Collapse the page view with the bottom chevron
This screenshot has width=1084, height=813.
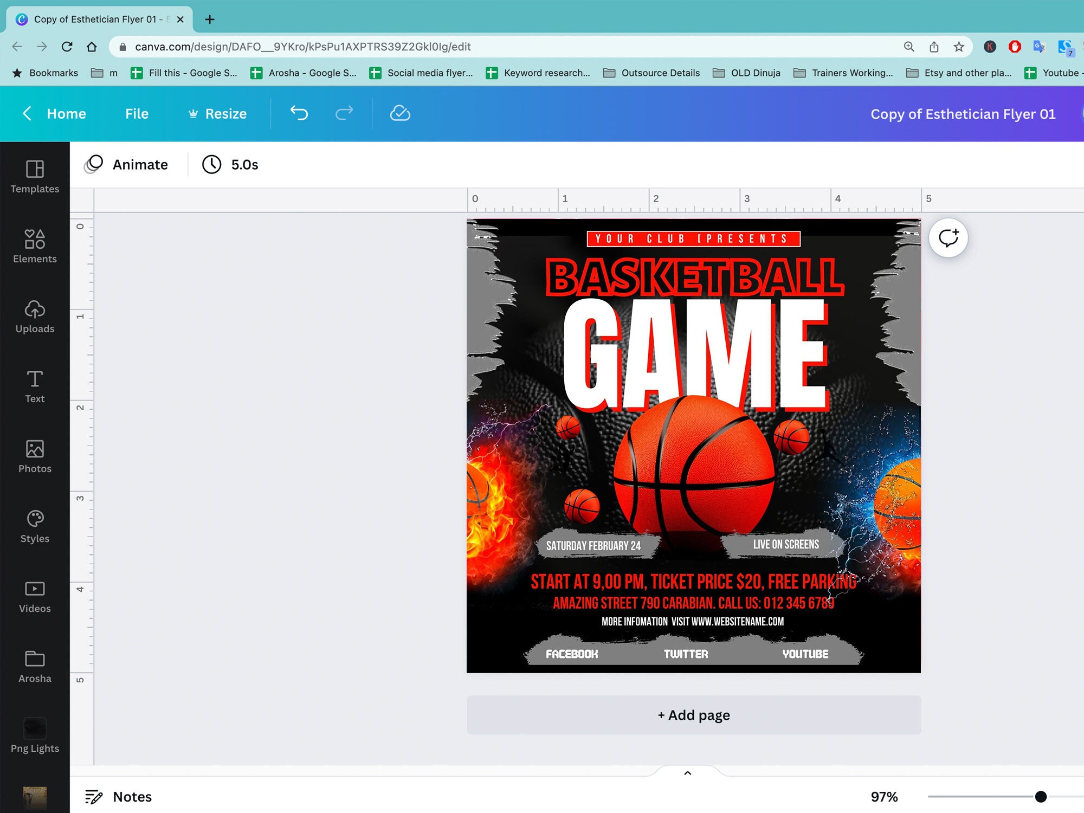click(x=687, y=773)
